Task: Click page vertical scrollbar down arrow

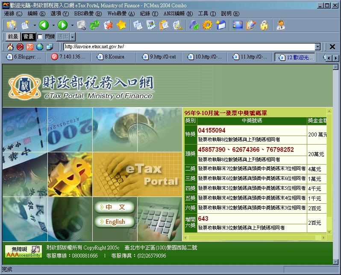Action: click(335, 262)
